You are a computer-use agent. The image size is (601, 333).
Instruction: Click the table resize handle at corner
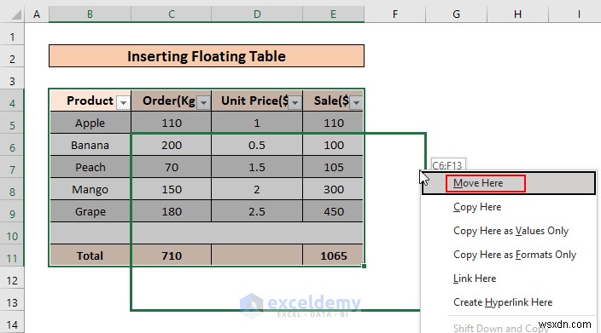click(x=364, y=266)
